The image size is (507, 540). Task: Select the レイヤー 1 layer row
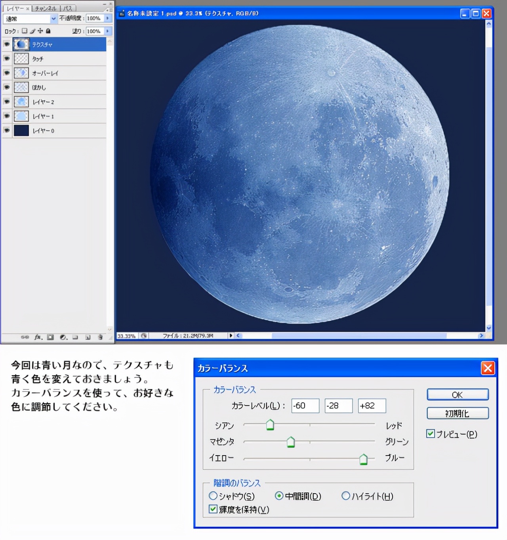coord(54,116)
